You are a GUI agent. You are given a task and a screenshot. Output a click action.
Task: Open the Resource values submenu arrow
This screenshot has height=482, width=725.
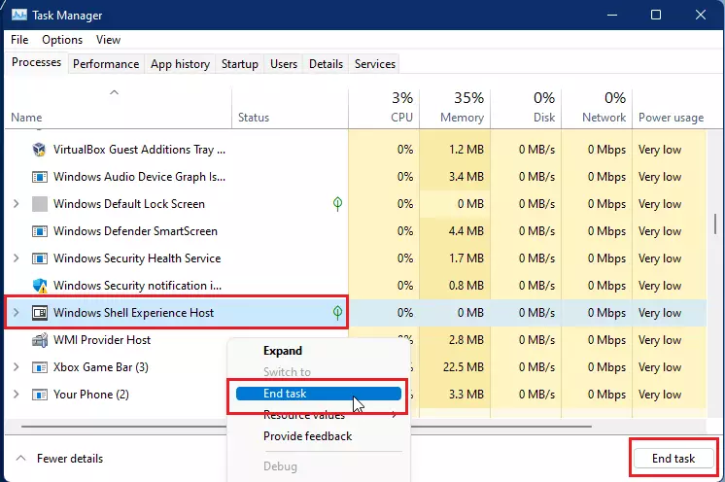pos(395,415)
